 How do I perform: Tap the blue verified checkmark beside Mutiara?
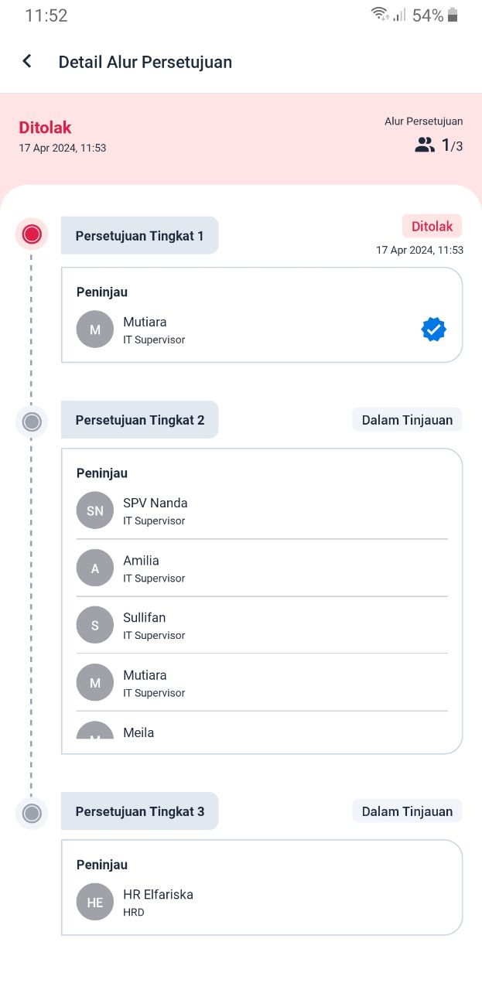click(x=433, y=329)
